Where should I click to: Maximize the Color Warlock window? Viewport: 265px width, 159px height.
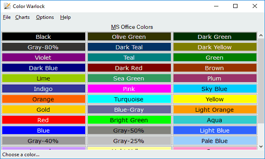point(235,6)
